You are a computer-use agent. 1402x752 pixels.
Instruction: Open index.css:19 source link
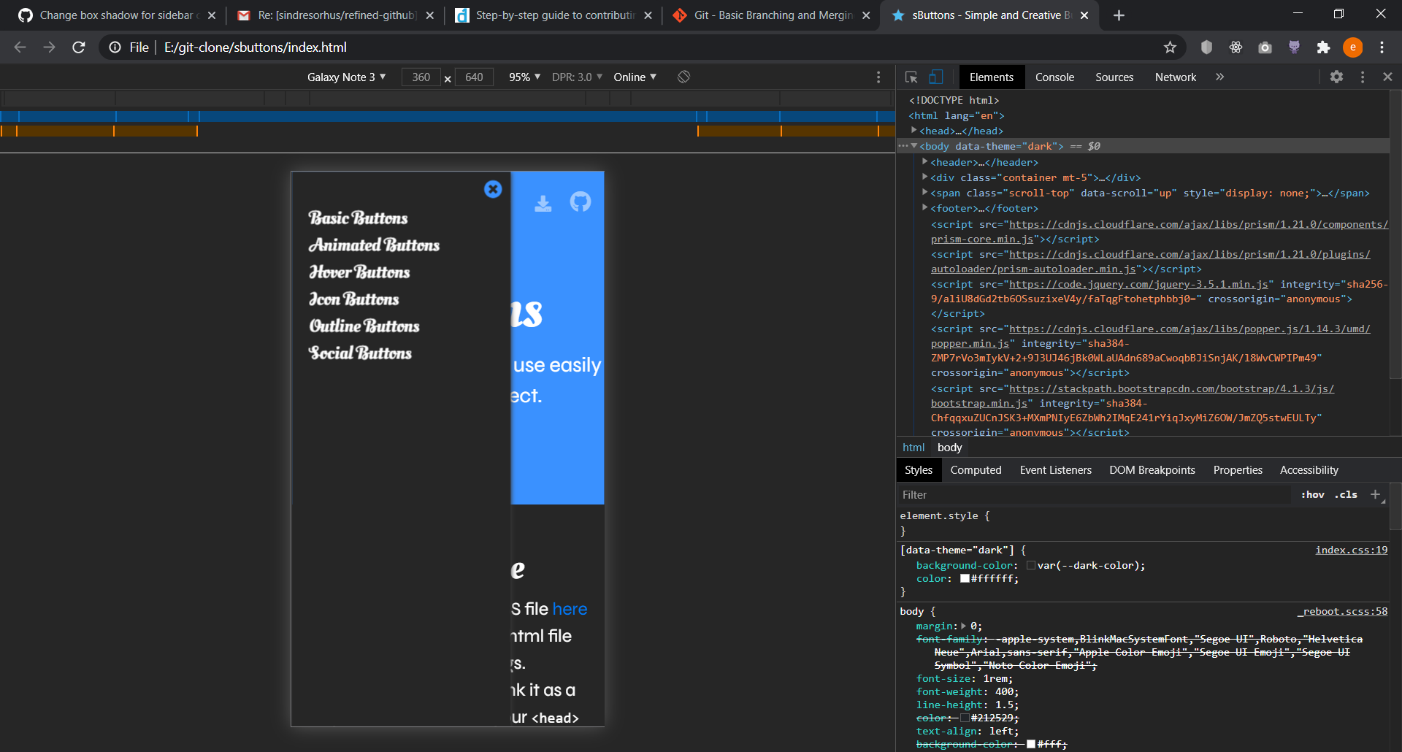1351,550
